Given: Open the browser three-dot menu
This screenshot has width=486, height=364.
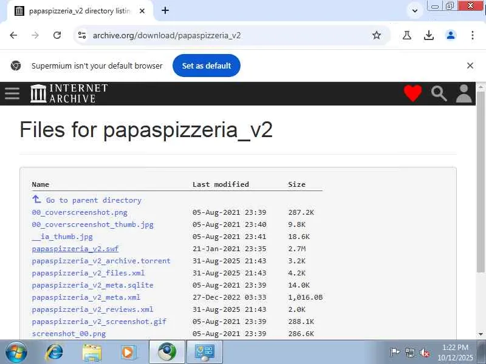Looking at the screenshot, I should pyautogui.click(x=473, y=35).
